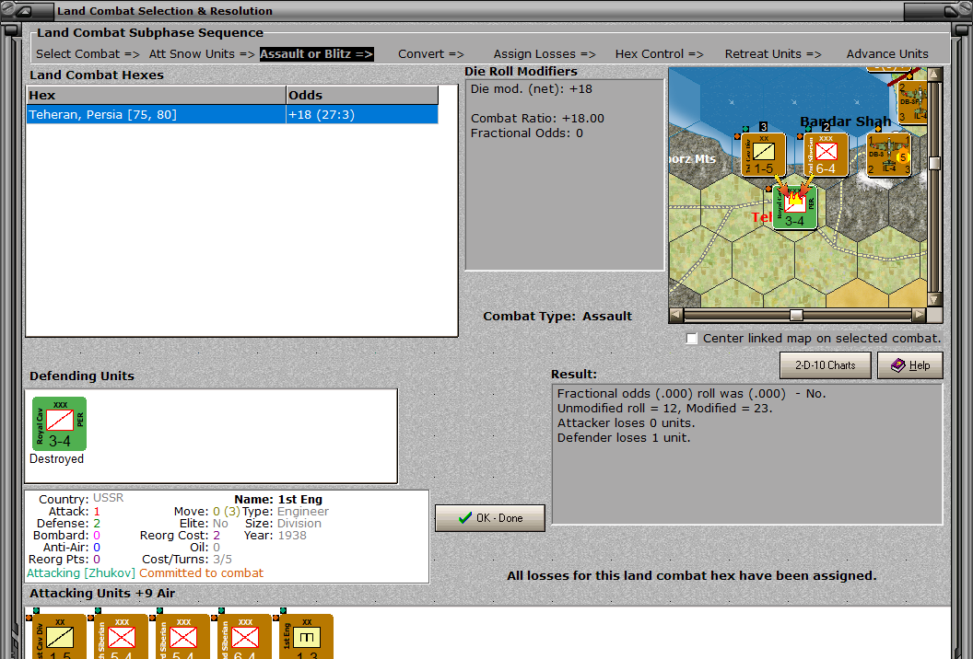Click the Bandar Shah map label
The height and width of the screenshot is (659, 973).
coord(845,121)
